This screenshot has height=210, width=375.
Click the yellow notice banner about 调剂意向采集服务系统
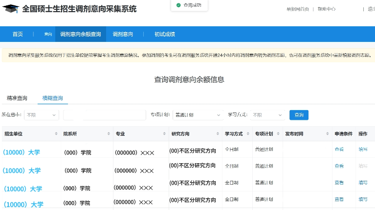pos(188,55)
